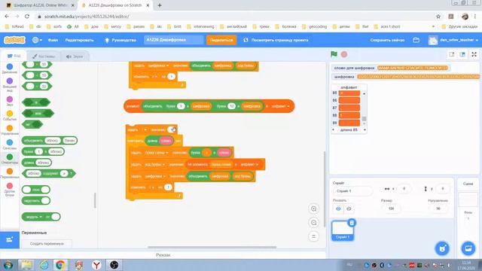Open the My Stuff folder icon

[x=416, y=40]
